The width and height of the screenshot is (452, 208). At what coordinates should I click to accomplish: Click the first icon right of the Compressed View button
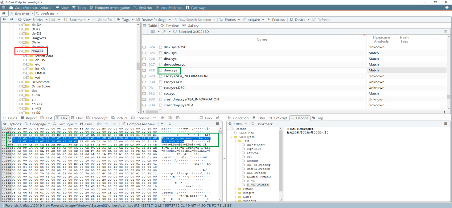click(163, 124)
